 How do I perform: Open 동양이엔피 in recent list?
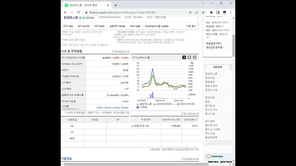(211, 86)
